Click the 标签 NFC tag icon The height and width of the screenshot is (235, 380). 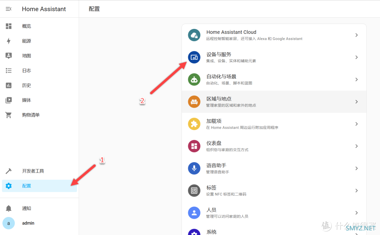coord(194,191)
